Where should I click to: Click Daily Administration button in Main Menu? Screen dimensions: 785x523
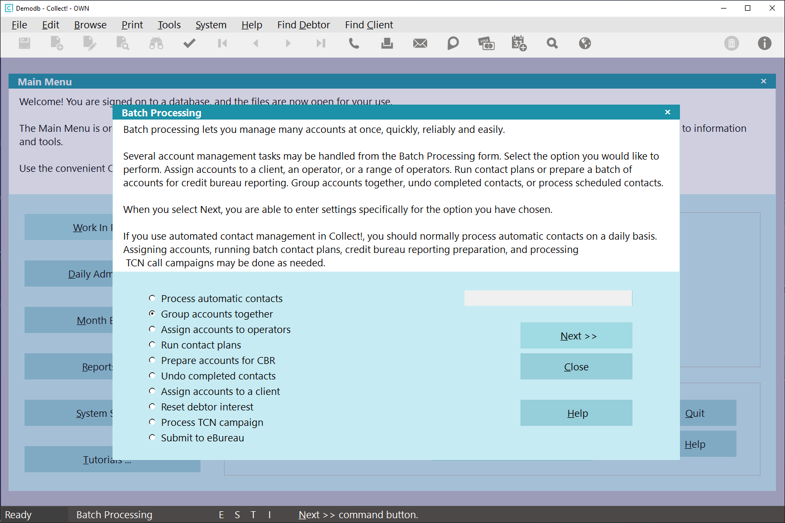(69, 274)
